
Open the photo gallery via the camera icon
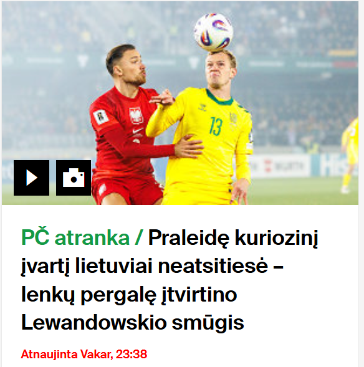pos(74,178)
